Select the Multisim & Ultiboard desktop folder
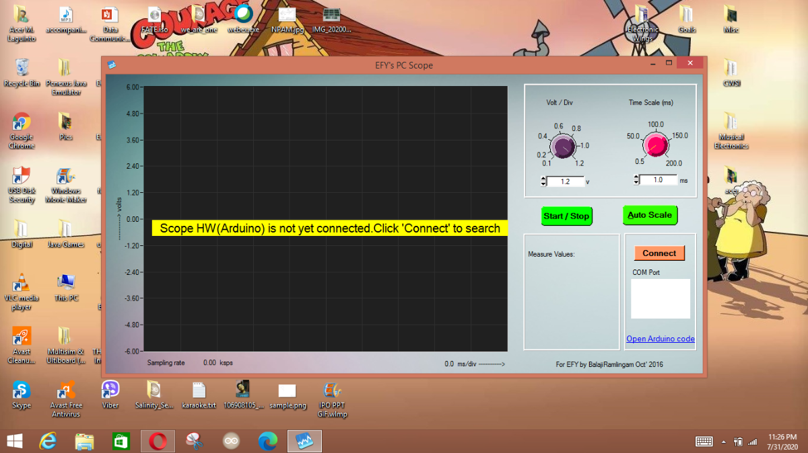Viewport: 808px width, 453px height. click(65, 345)
